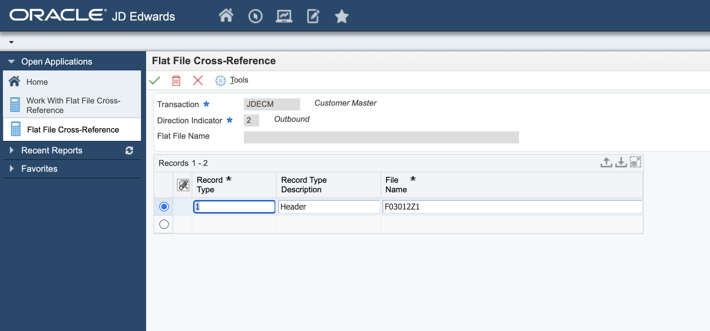Switch to Work With Flat File Cross-Reference

73,105
